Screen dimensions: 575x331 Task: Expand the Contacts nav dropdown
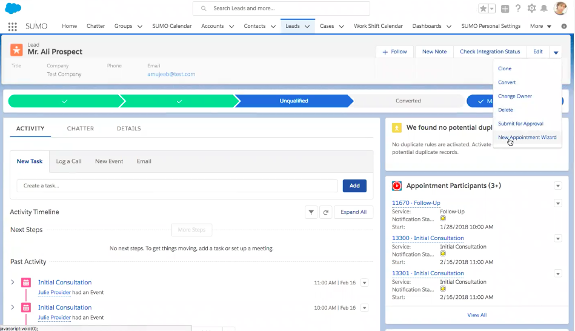click(273, 27)
